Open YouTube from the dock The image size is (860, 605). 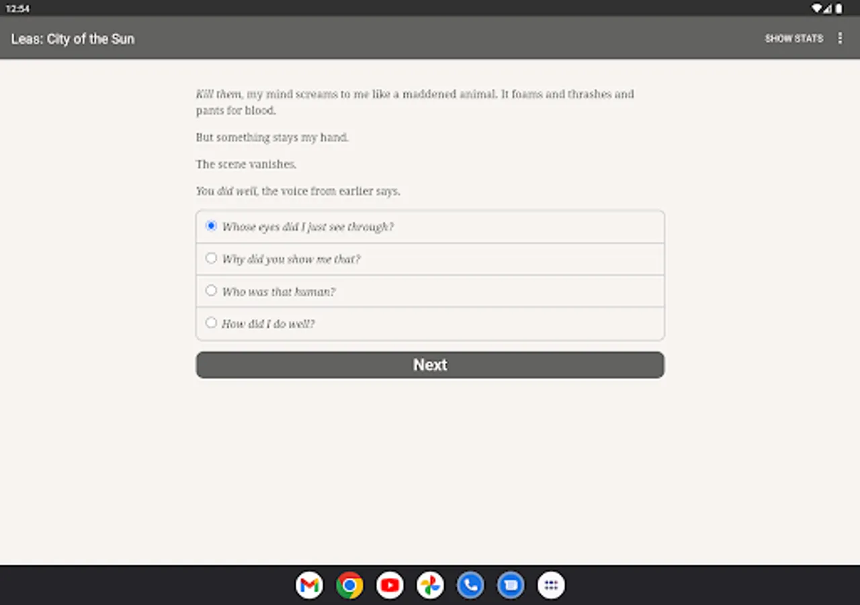tap(390, 586)
